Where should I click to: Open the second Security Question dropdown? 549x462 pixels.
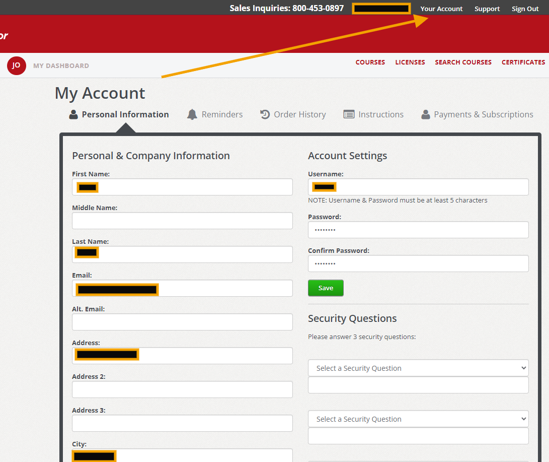(x=418, y=419)
